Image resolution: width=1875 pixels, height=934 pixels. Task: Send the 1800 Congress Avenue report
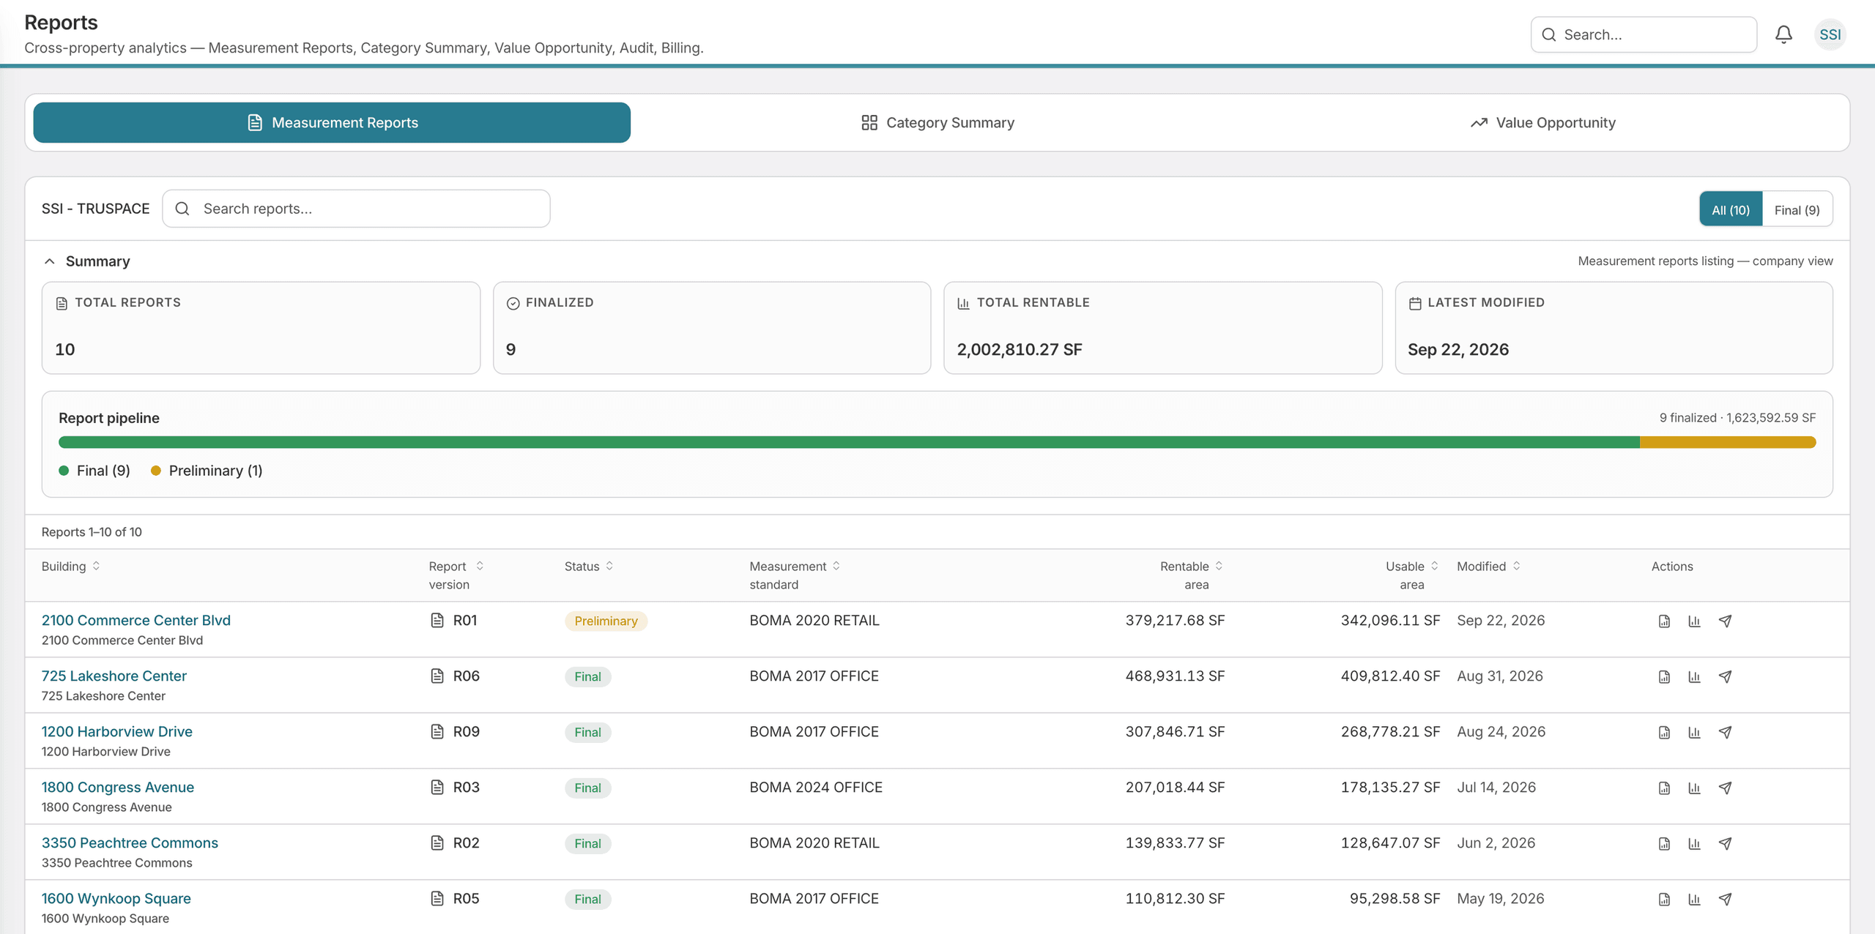(x=1725, y=788)
